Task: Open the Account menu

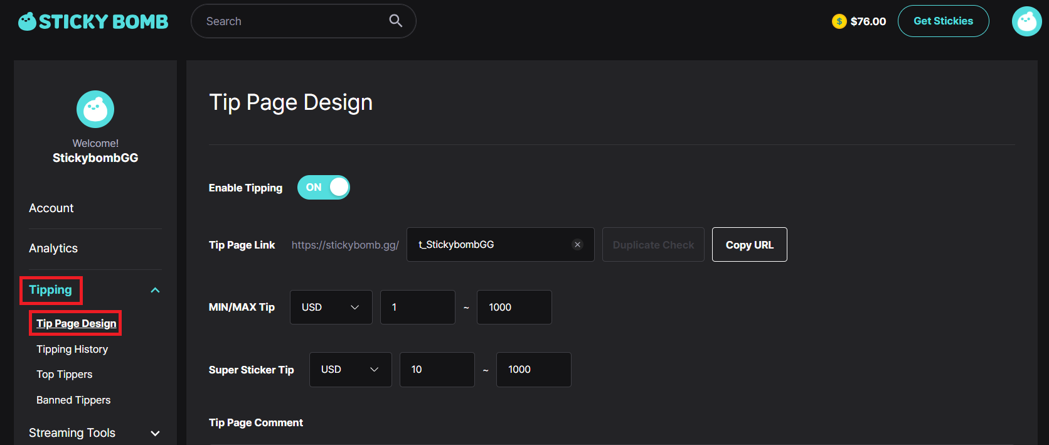Action: point(51,208)
